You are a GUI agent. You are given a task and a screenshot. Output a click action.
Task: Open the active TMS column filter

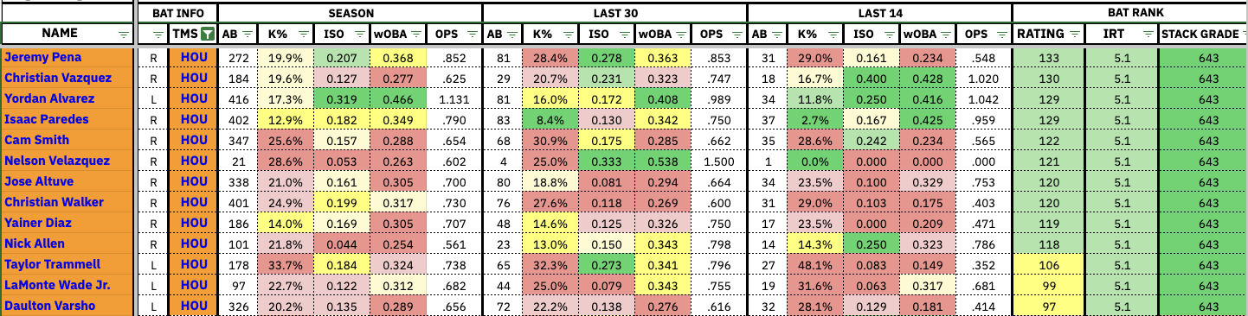[207, 35]
